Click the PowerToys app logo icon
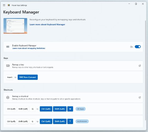Screen dimensions: 148x132 pyautogui.click(x=9, y=5)
